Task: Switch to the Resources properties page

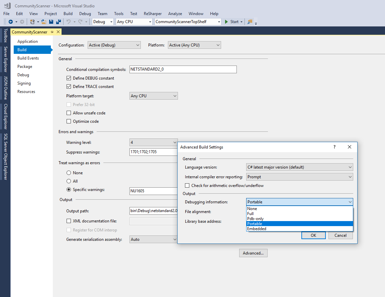Action: (x=26, y=92)
